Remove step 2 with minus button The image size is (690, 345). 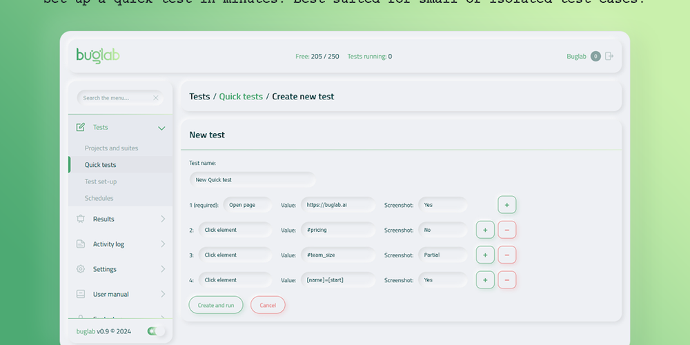click(x=507, y=230)
